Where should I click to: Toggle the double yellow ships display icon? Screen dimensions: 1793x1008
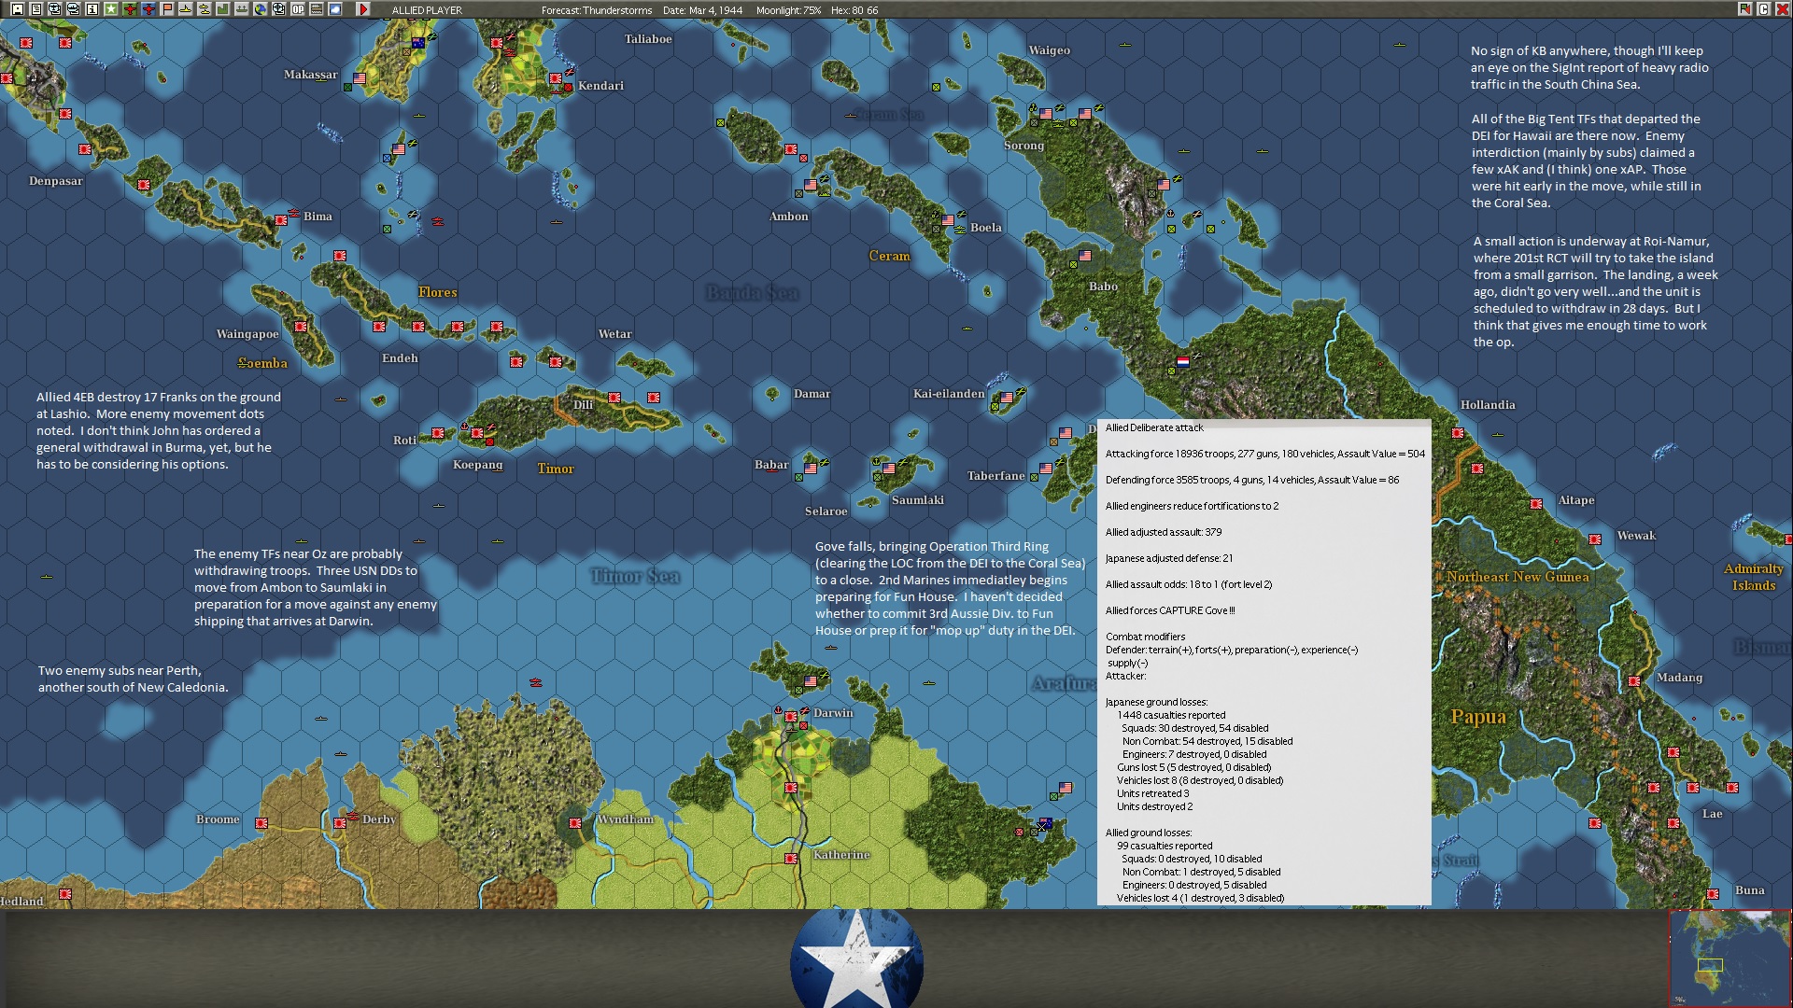205,9
